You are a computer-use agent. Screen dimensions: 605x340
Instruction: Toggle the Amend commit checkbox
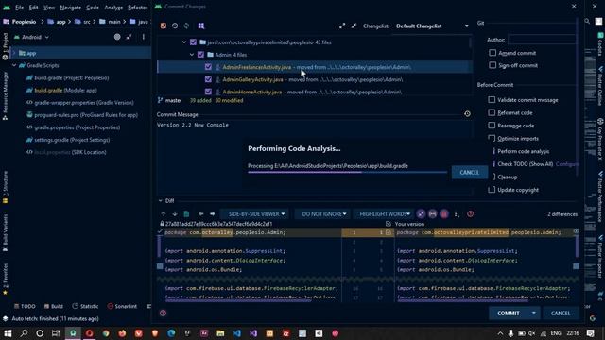coord(493,53)
